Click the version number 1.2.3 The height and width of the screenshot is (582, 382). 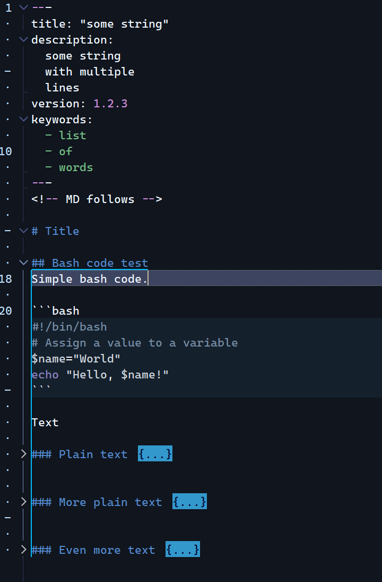(x=110, y=104)
